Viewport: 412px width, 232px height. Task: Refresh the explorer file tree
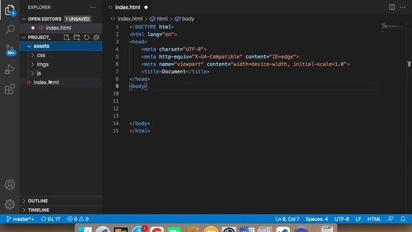(x=86, y=37)
